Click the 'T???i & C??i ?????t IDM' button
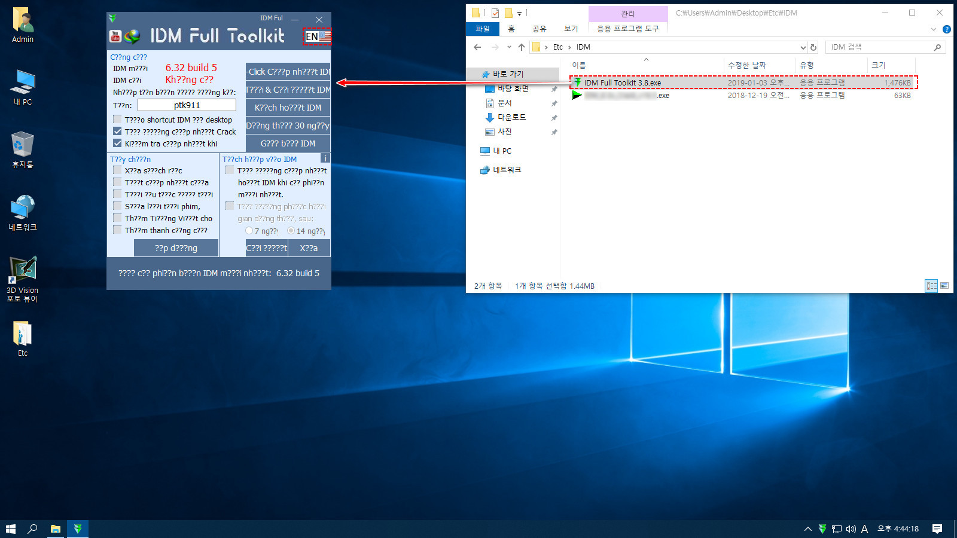 (x=288, y=90)
